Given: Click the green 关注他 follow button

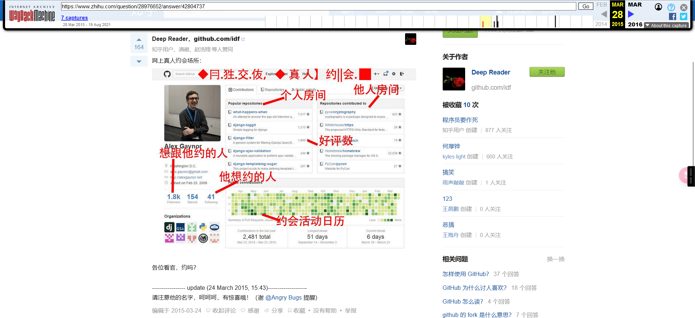Looking at the screenshot, I should point(547,72).
